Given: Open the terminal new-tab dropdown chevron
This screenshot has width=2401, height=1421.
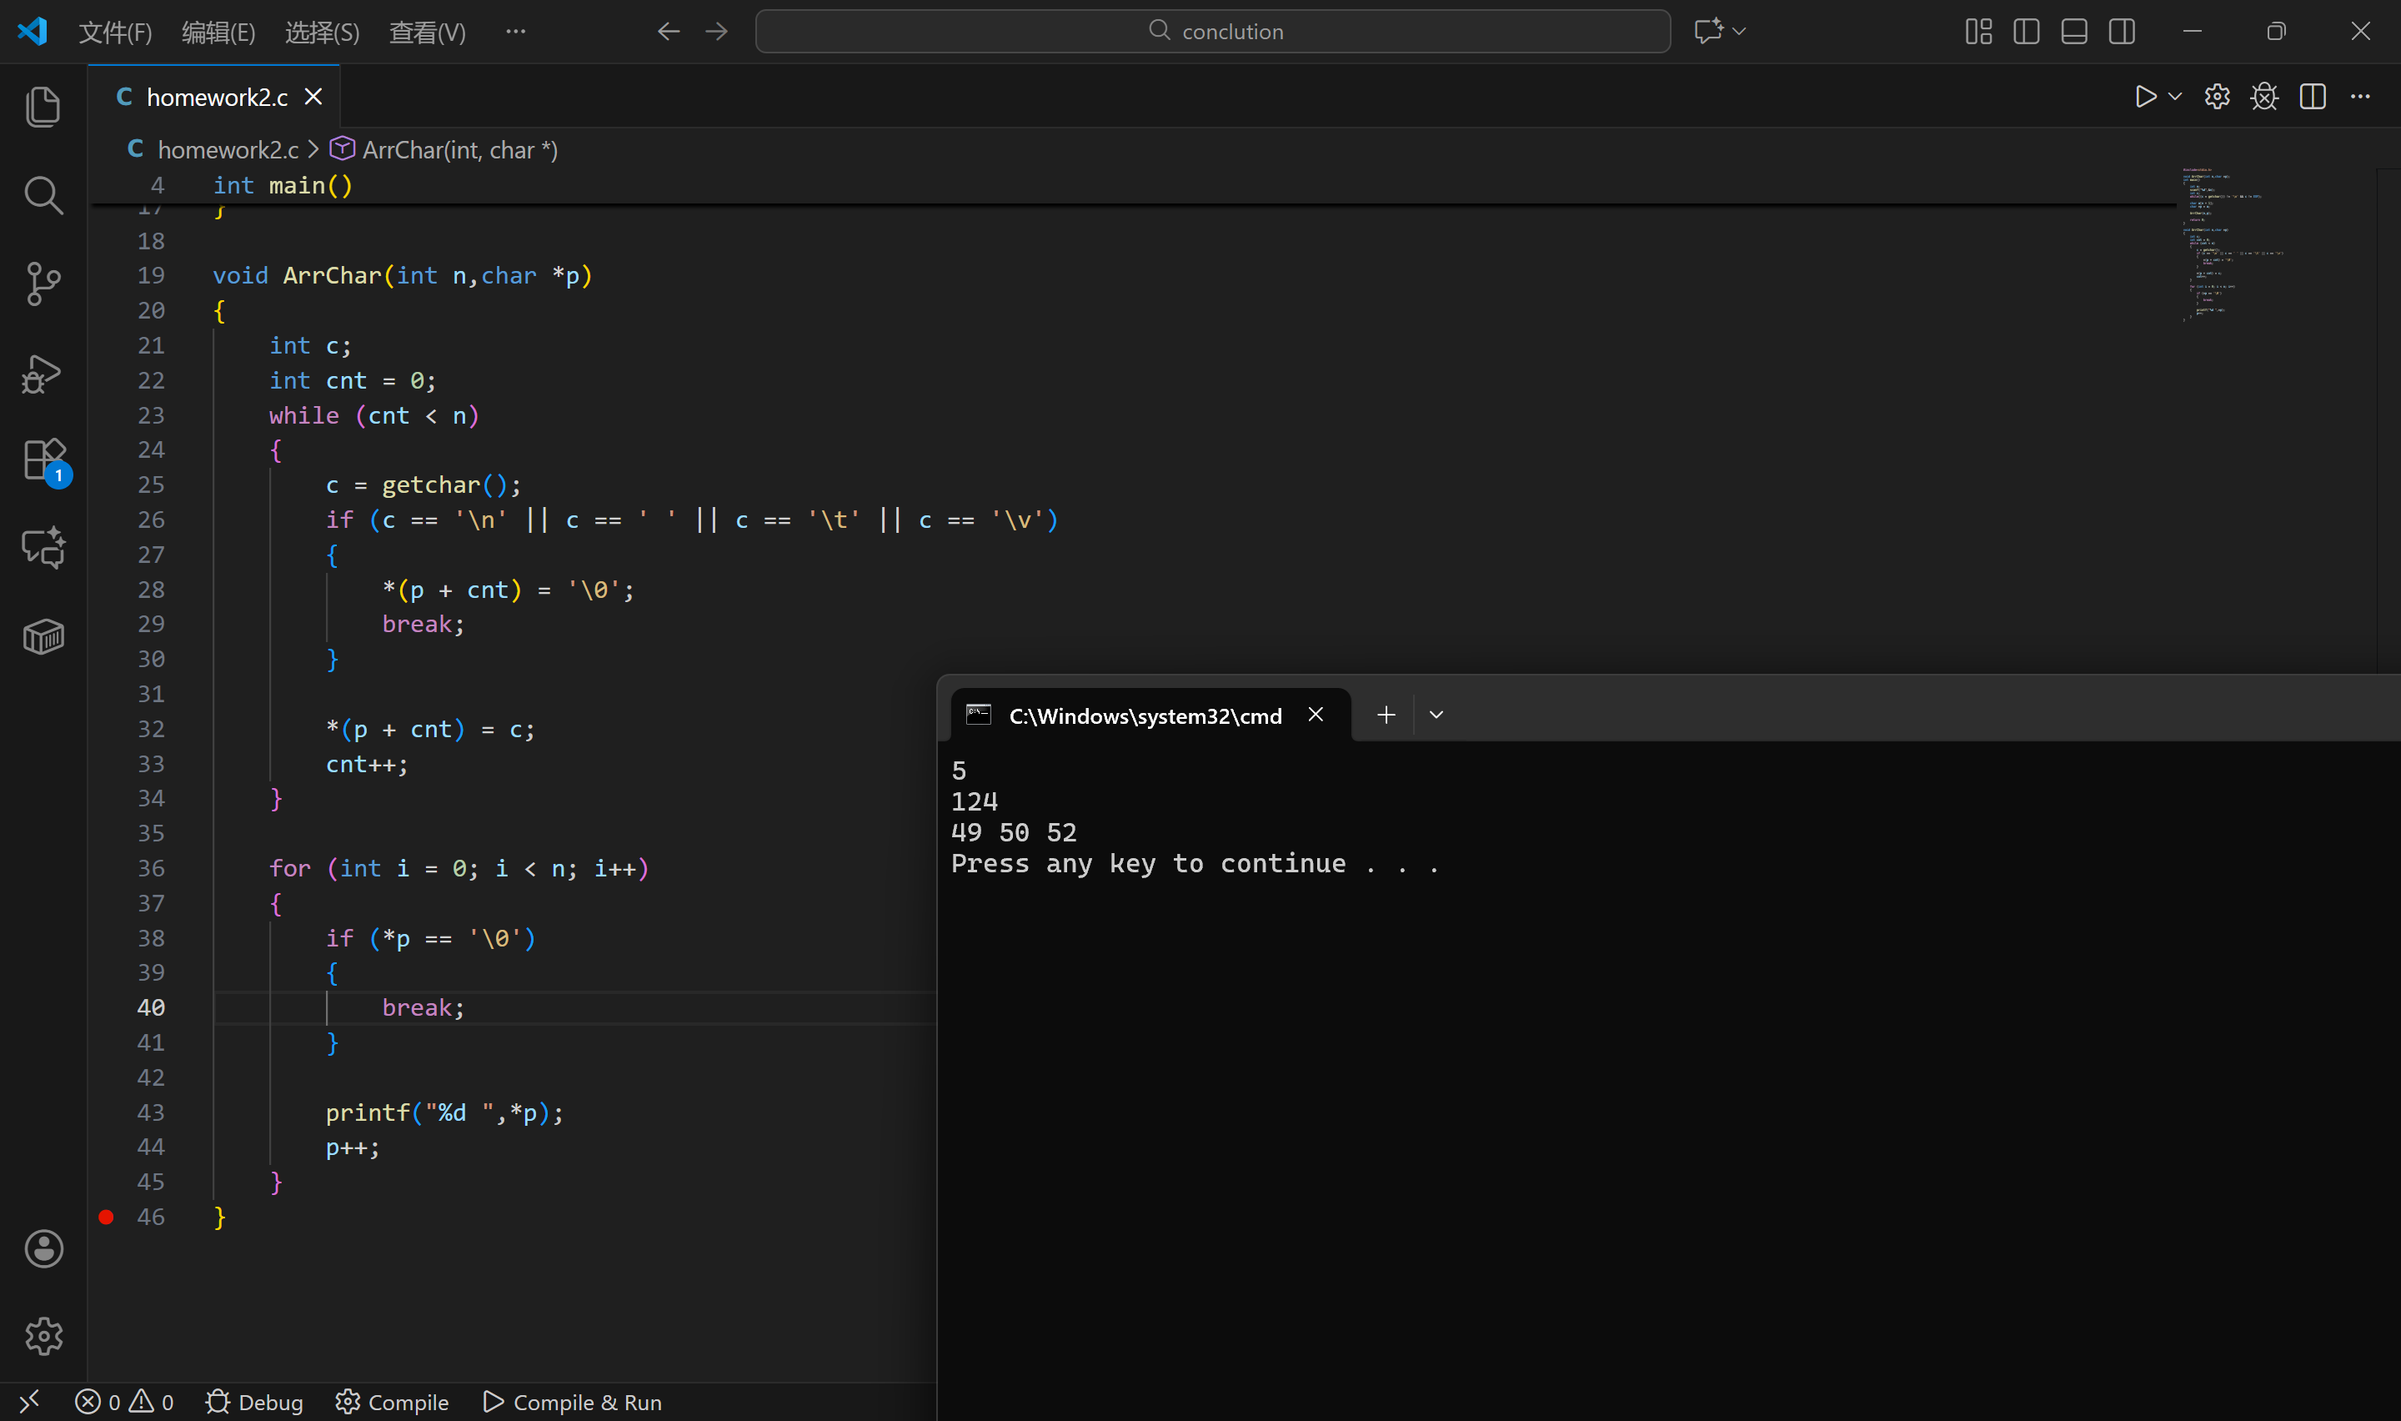Looking at the screenshot, I should [1436, 716].
